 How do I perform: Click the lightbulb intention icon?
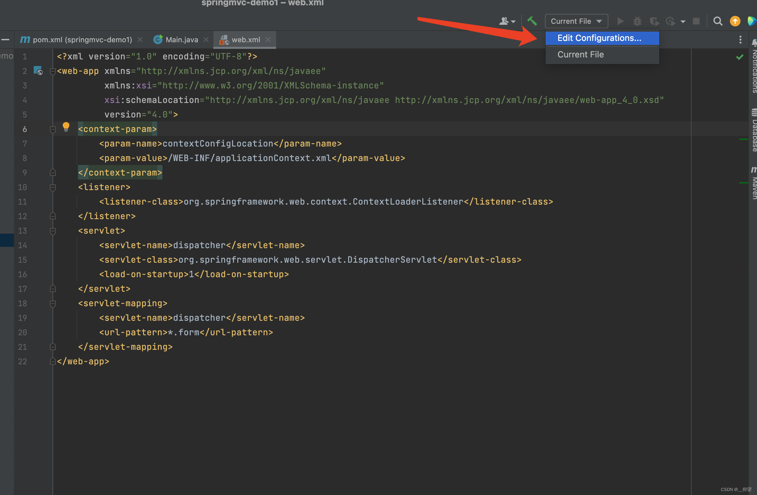(x=66, y=126)
